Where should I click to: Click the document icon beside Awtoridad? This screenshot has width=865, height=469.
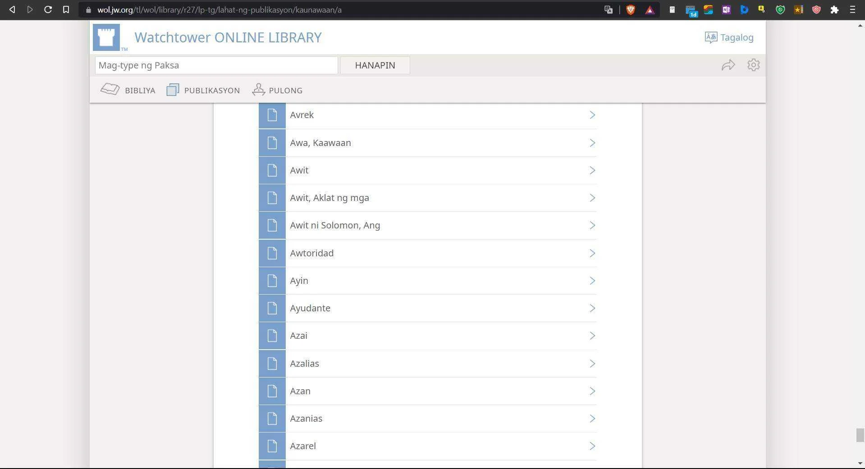click(272, 253)
